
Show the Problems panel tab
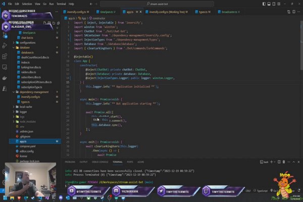click(x=70, y=162)
